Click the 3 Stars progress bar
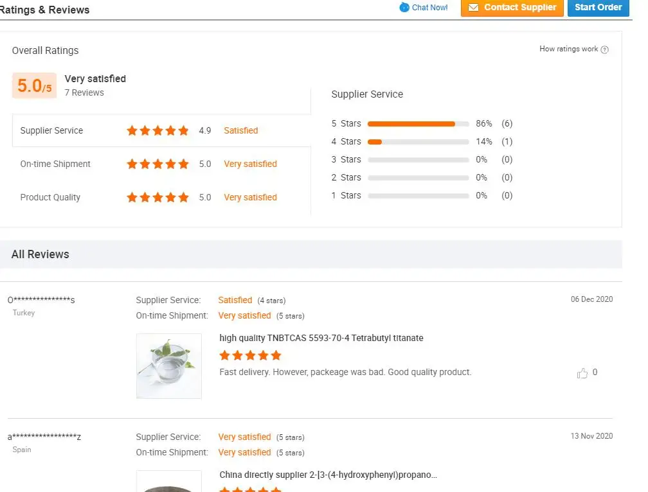The height and width of the screenshot is (492, 648). point(419,160)
